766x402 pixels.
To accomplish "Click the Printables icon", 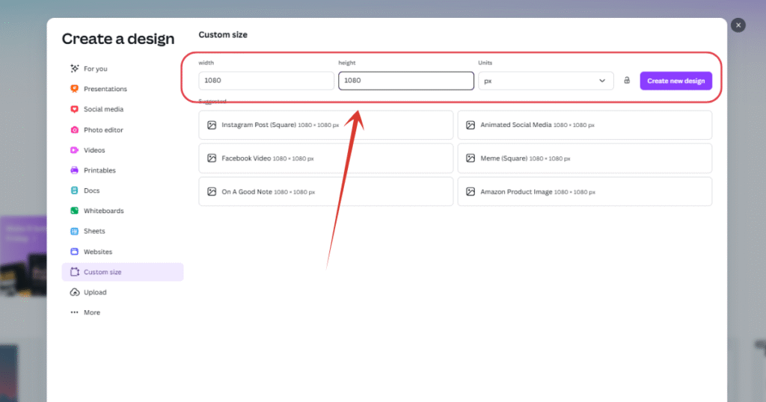I will (74, 170).
